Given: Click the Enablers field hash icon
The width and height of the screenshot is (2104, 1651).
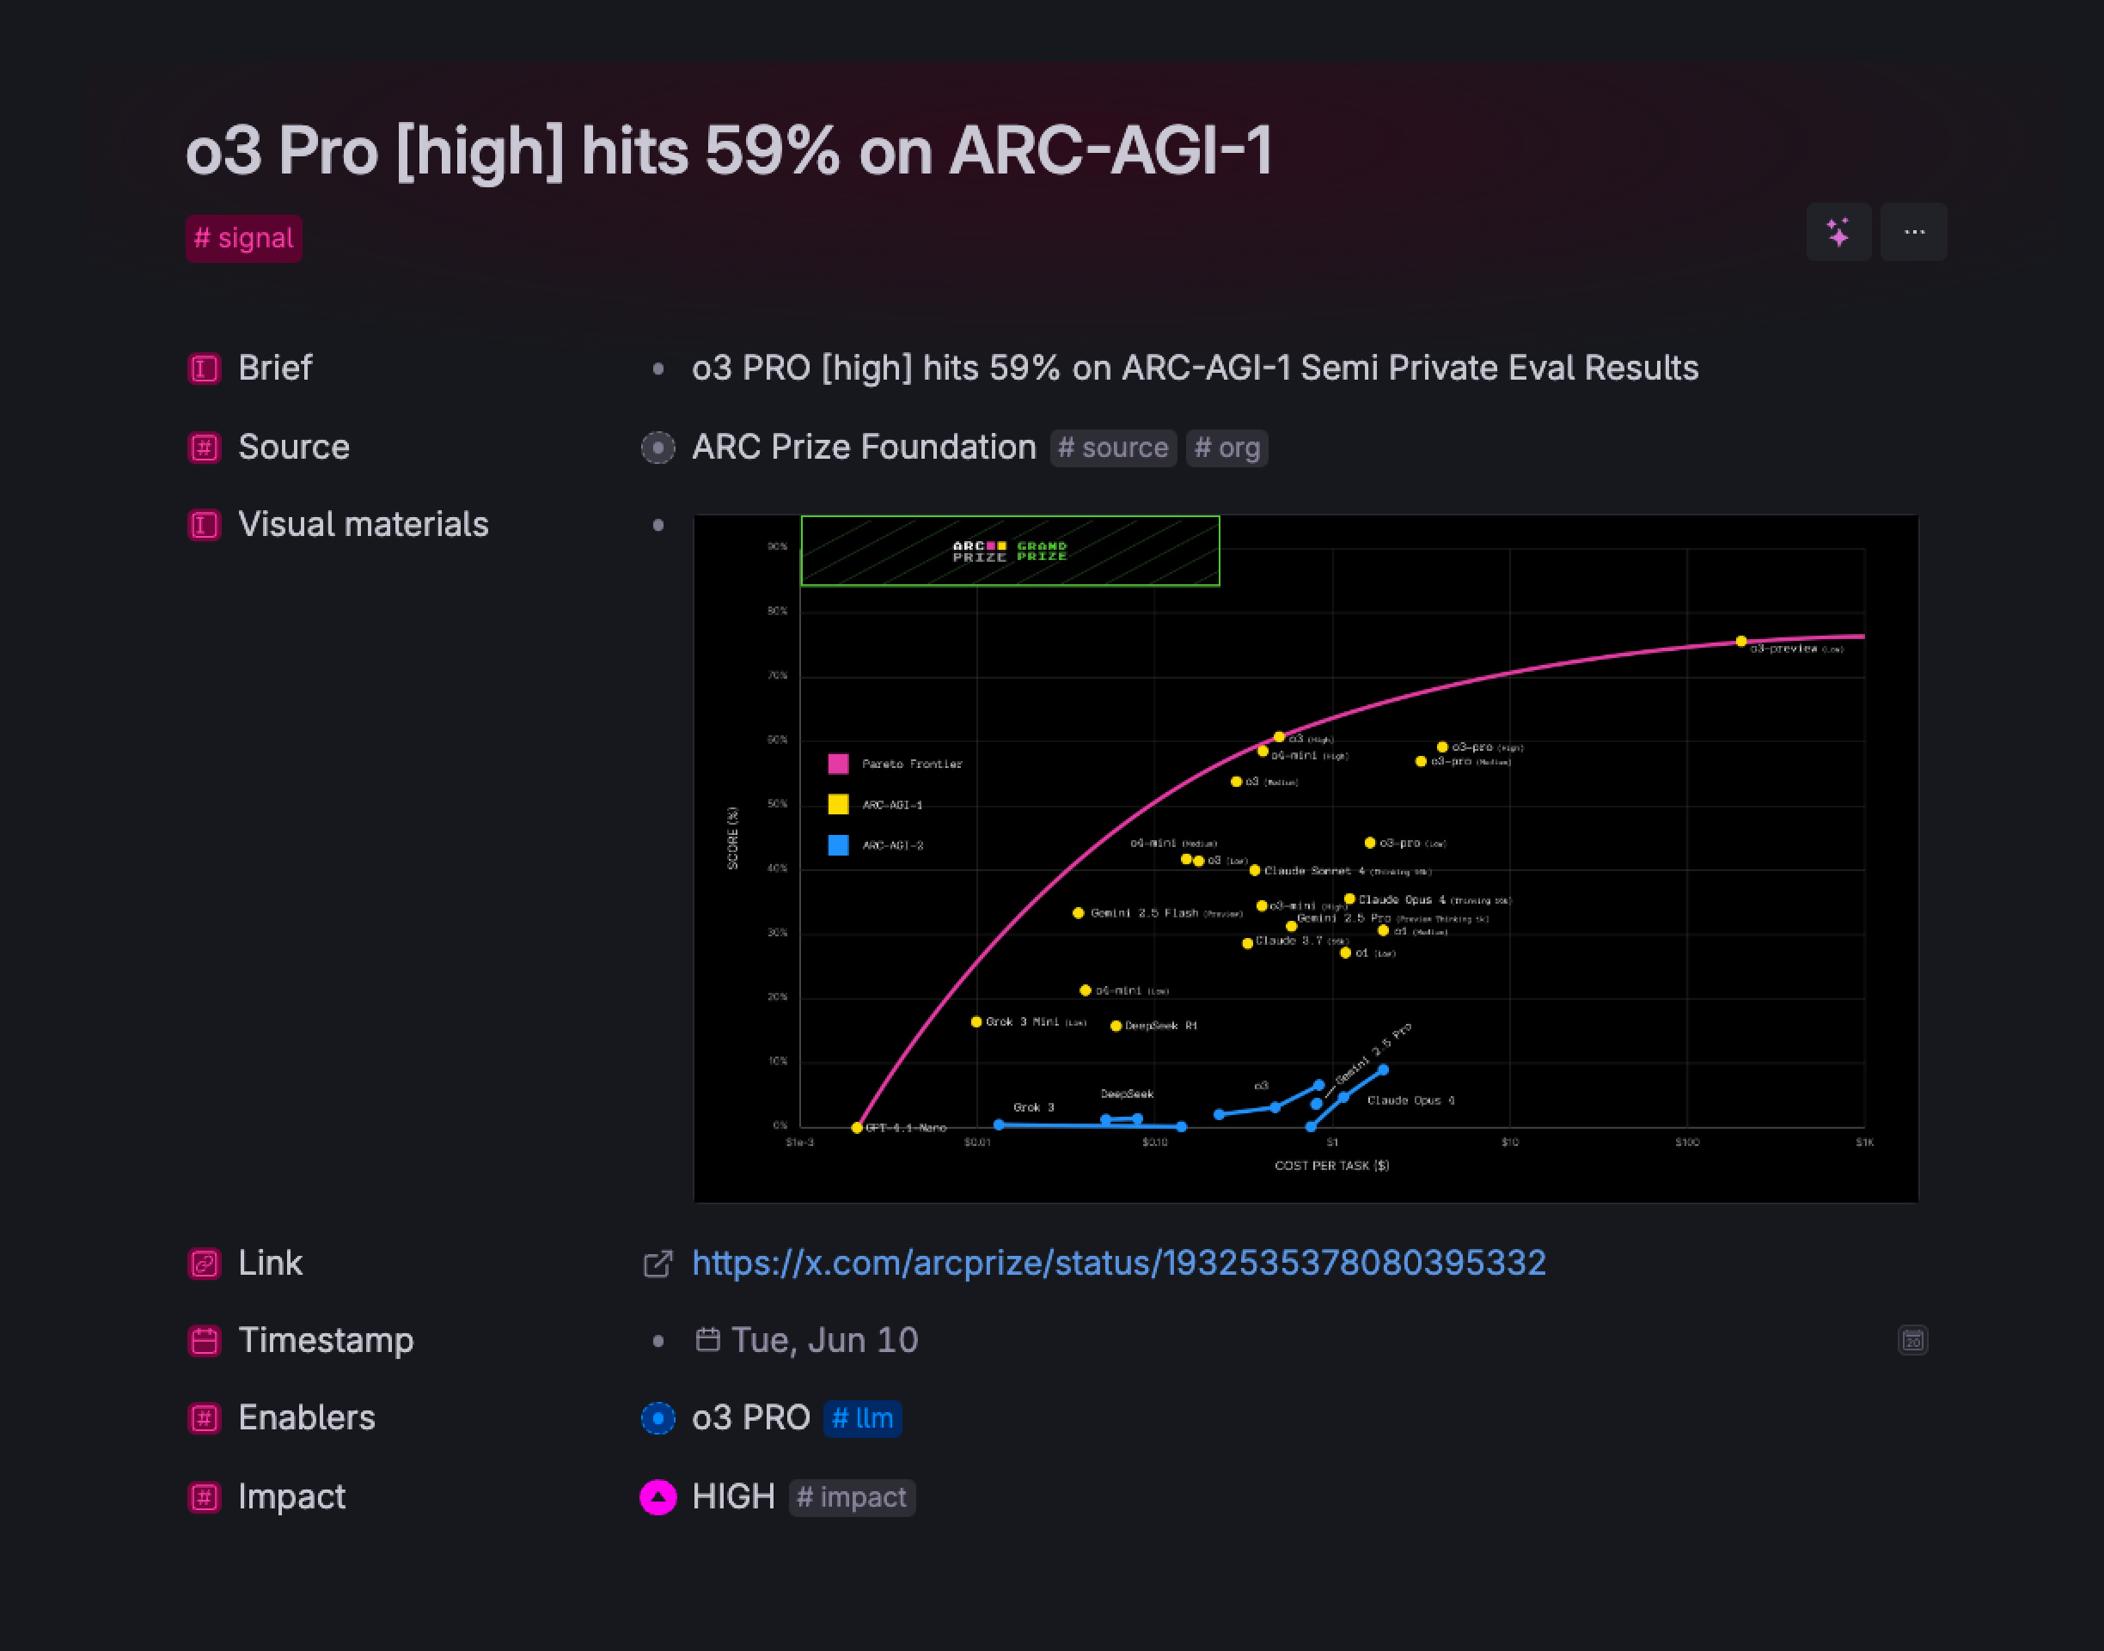Looking at the screenshot, I should (x=204, y=1418).
